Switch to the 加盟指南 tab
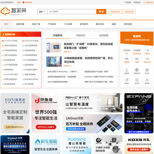Image resolution: width=154 pixels, height=154 pixels. tap(104, 35)
